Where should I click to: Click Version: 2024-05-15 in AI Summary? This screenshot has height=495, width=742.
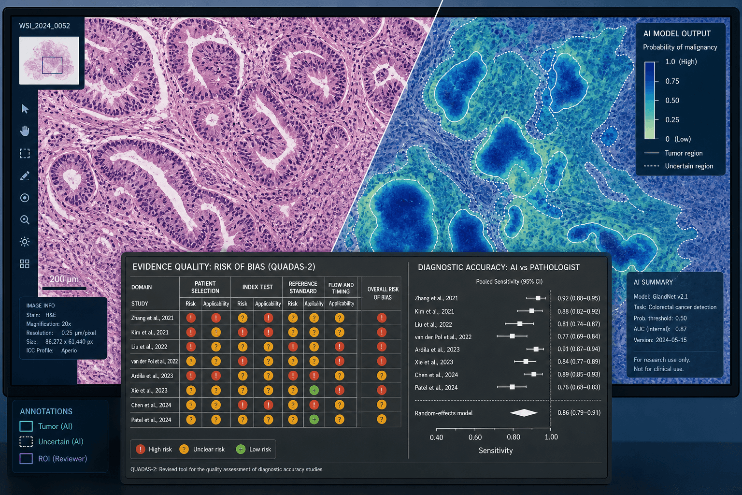660,340
